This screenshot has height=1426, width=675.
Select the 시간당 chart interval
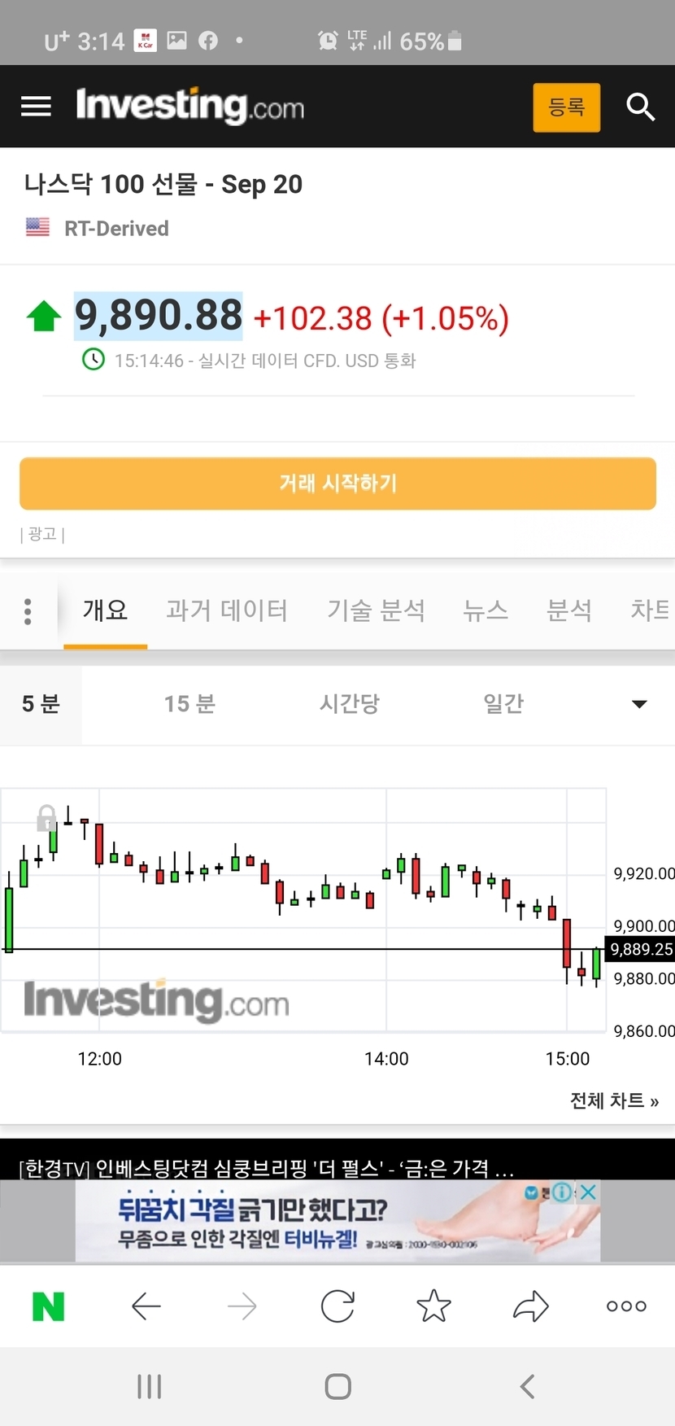(349, 704)
